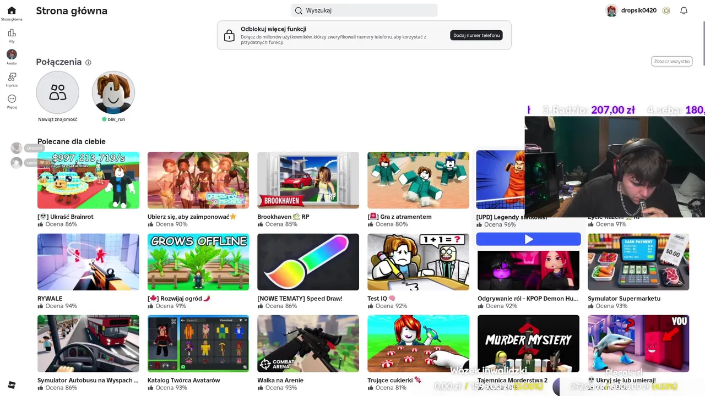Click the padlock icon in unlock banner
Viewport: 705px width, 396px height.
229,36
